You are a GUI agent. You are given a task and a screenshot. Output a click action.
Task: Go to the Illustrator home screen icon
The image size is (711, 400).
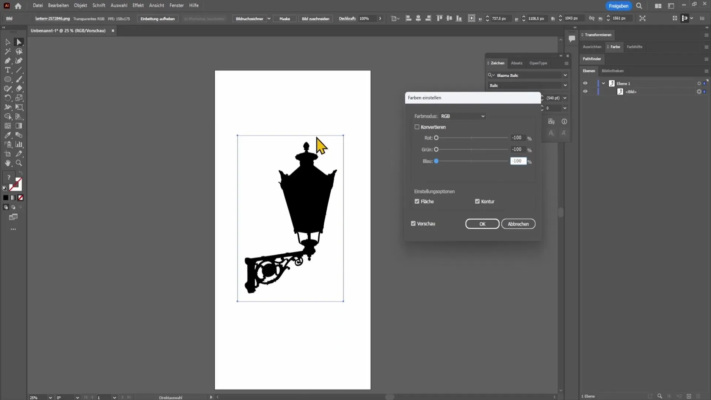pos(18,6)
